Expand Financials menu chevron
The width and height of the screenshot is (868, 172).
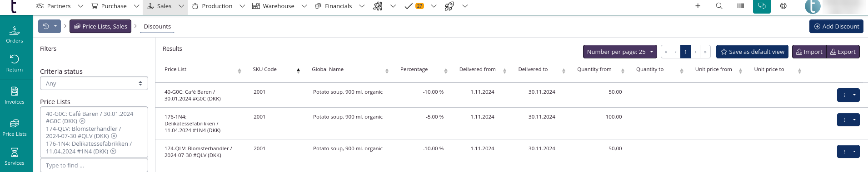point(362,6)
